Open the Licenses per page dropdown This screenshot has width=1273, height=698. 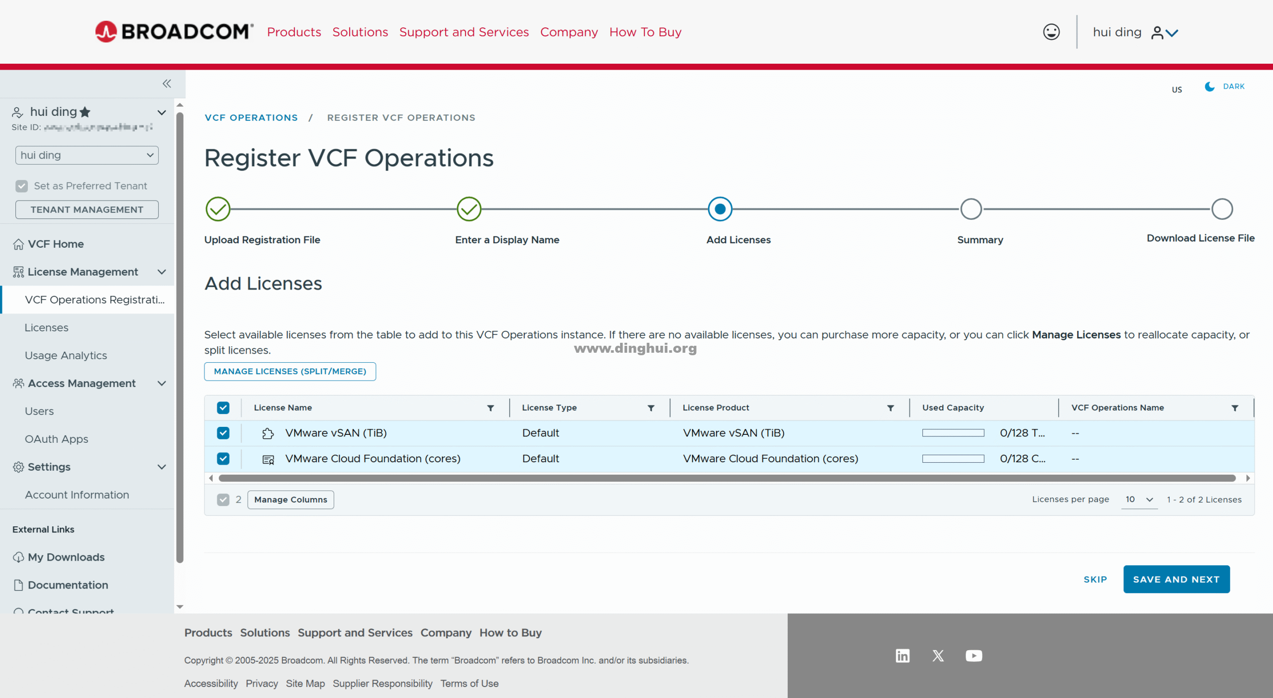coord(1139,499)
